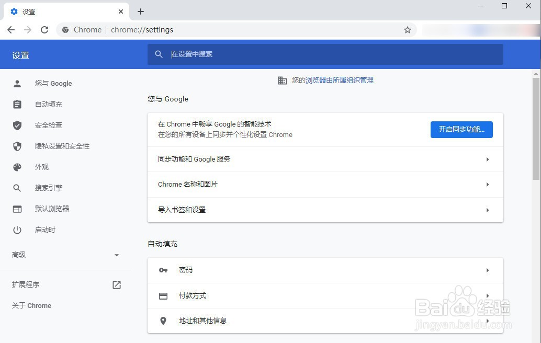Viewport: 541px width, 343px height.
Task: Click the 密码 label text
Action: point(186,270)
